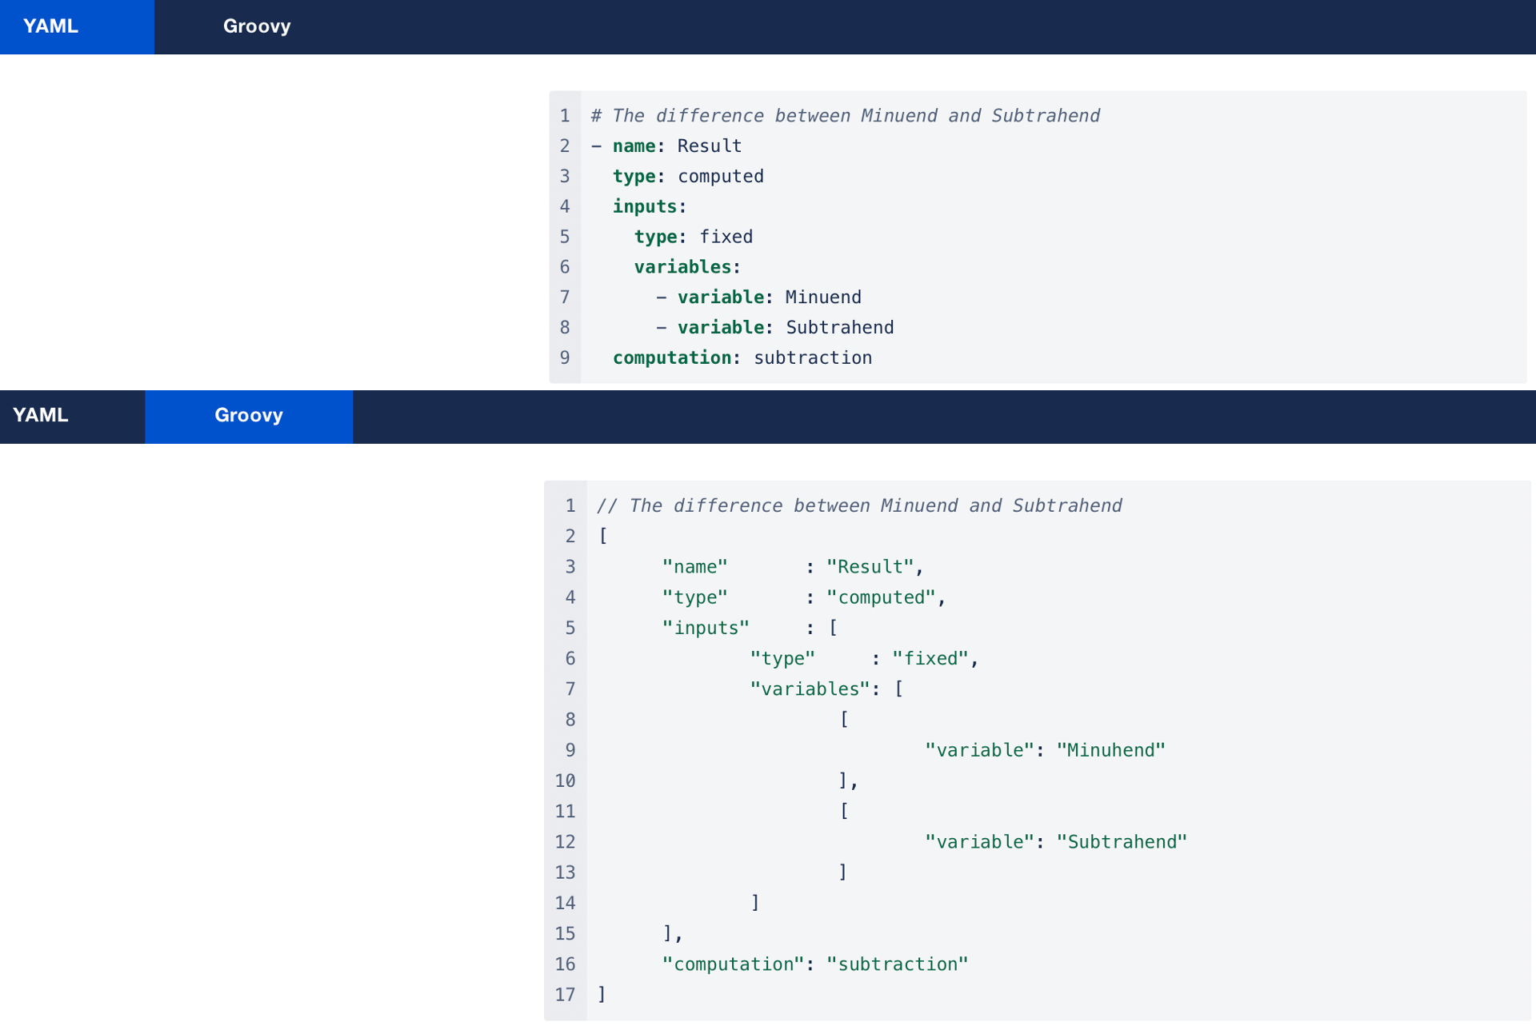1536x1030 pixels.
Task: Click the "fixed" string in the Groovy code
Action: 930,659
